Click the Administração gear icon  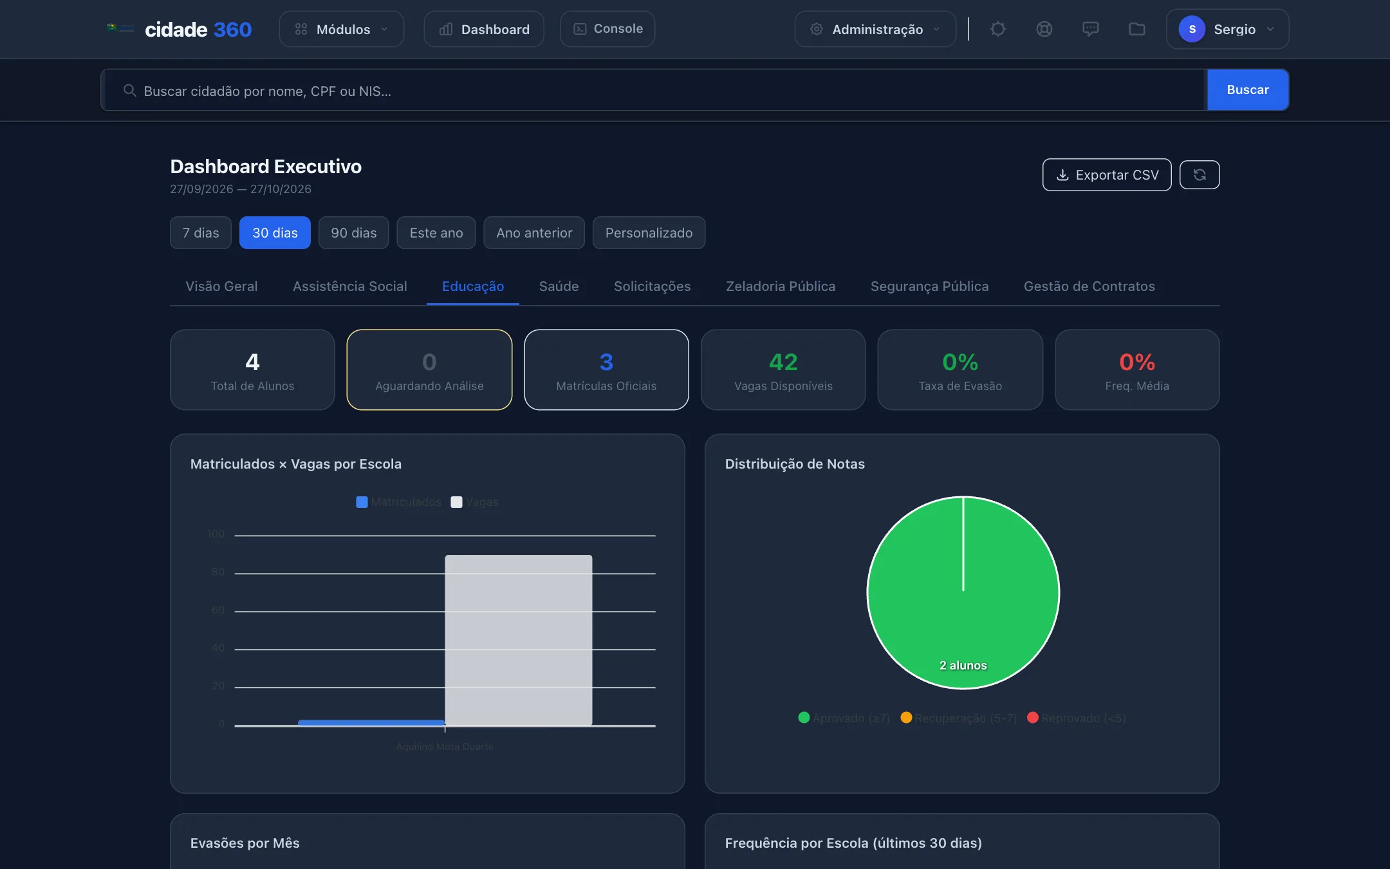pos(816,29)
